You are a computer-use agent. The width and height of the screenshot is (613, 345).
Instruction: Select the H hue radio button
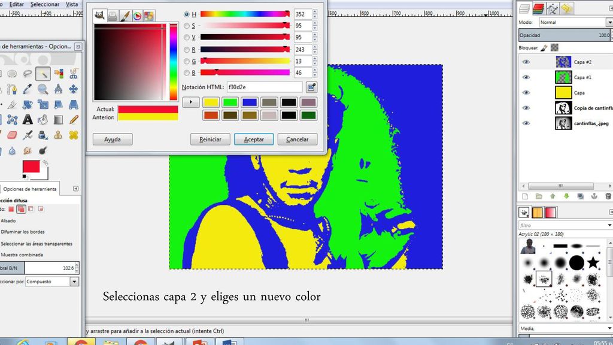[187, 14]
